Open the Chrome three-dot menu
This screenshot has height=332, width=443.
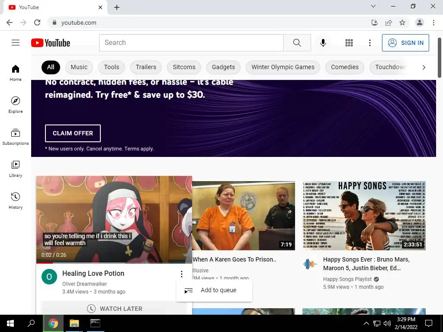[433, 22]
